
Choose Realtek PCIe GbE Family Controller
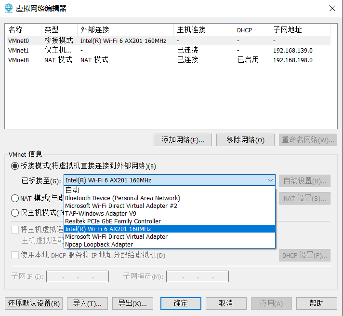click(170, 221)
